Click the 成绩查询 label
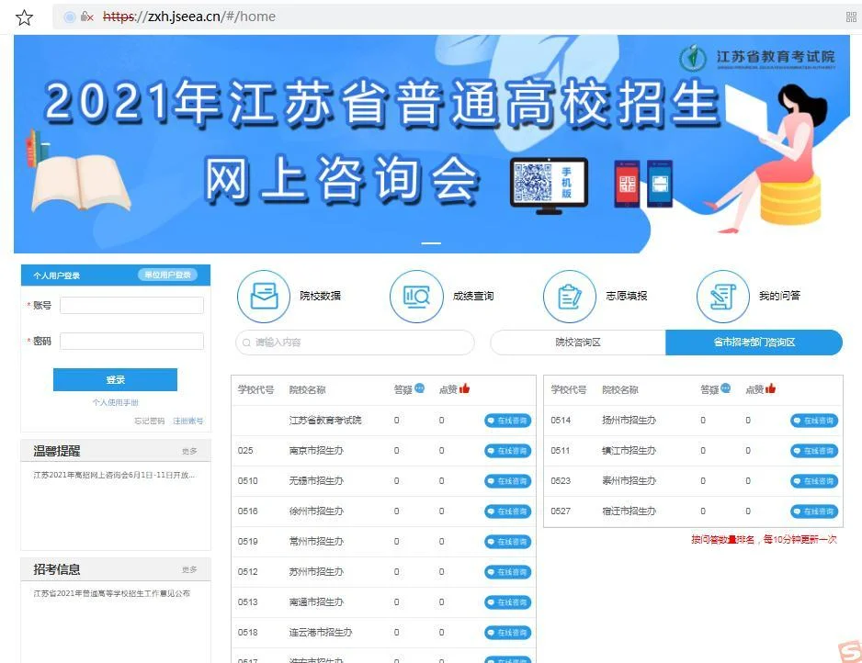 (x=473, y=296)
